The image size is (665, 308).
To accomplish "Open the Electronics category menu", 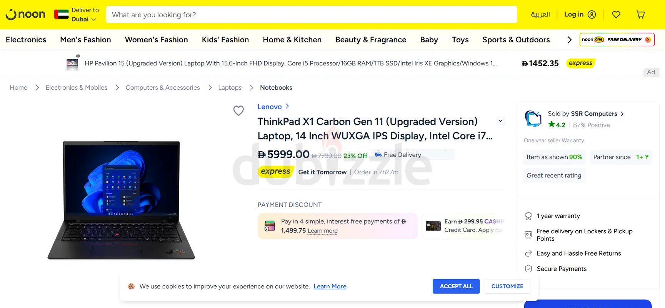I will click(26, 40).
